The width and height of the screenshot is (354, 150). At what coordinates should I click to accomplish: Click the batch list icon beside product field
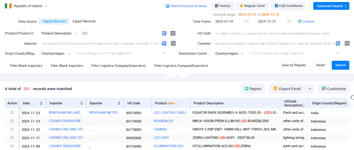coord(173,33)
